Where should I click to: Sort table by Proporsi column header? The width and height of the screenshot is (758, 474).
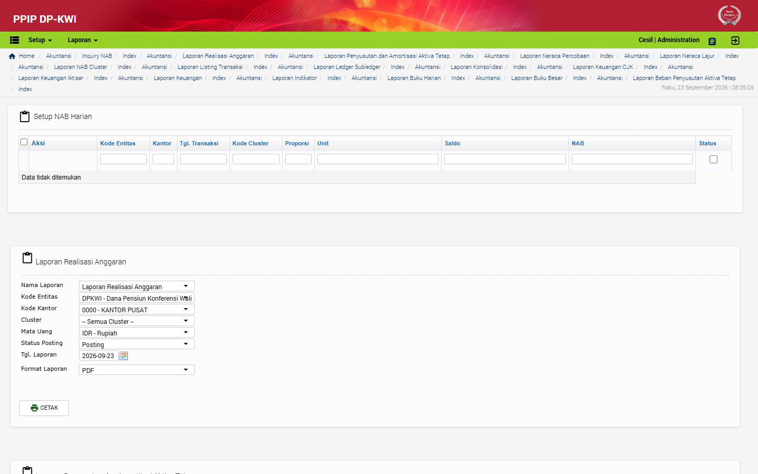coord(297,143)
